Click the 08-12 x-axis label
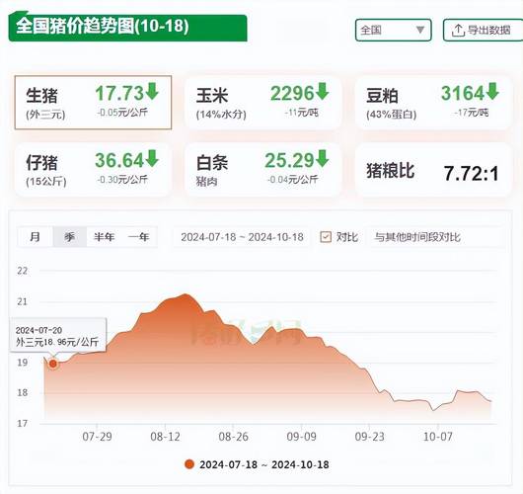Viewport: 523px width, 494px height. point(165,437)
